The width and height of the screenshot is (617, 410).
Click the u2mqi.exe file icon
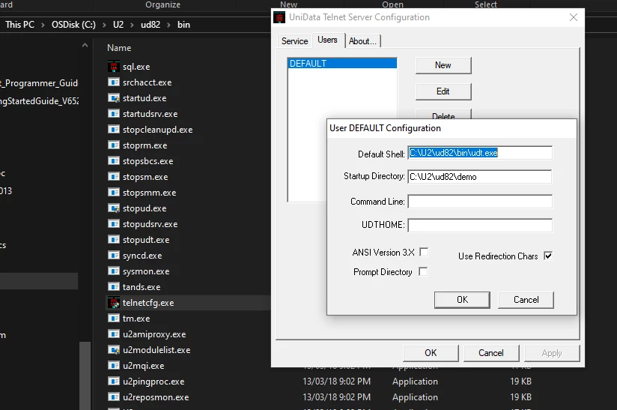coord(114,366)
